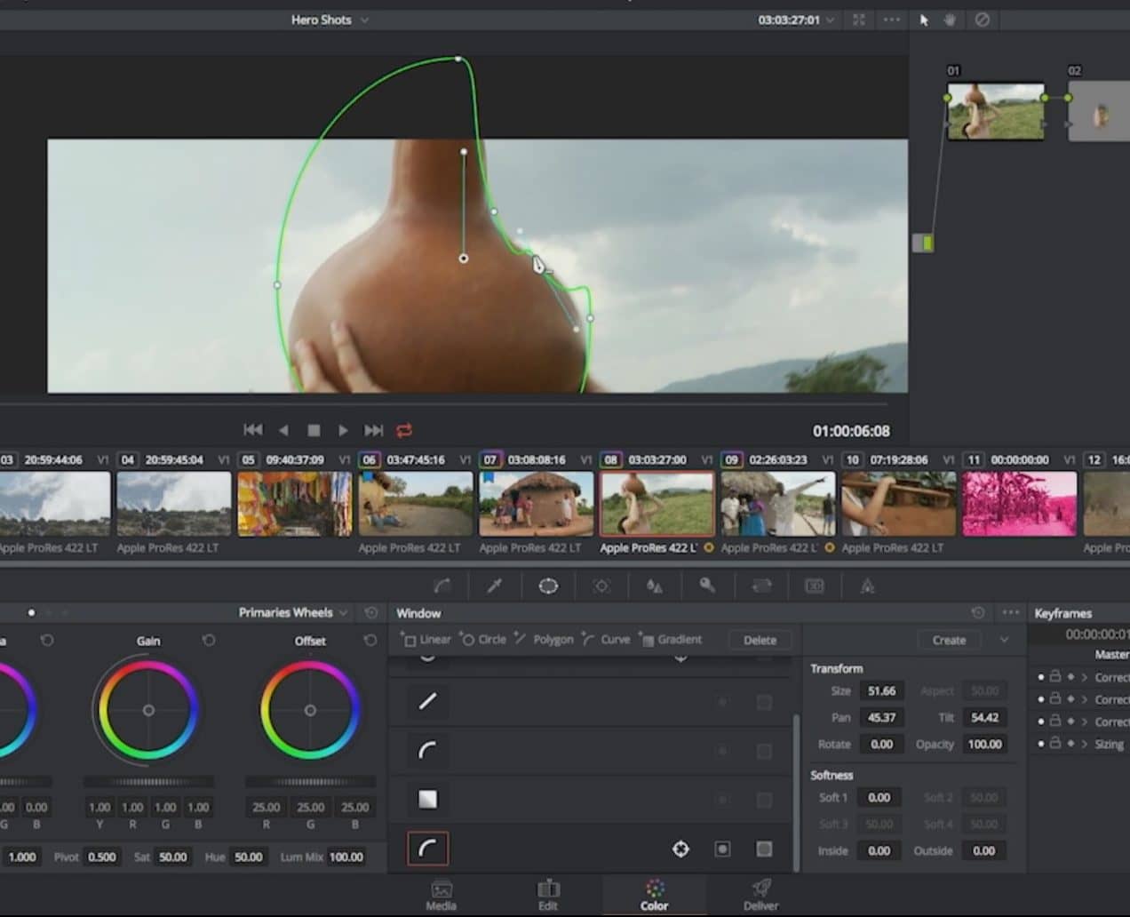Switch to the Deliver page
This screenshot has width=1130, height=917.
pyautogui.click(x=760, y=895)
